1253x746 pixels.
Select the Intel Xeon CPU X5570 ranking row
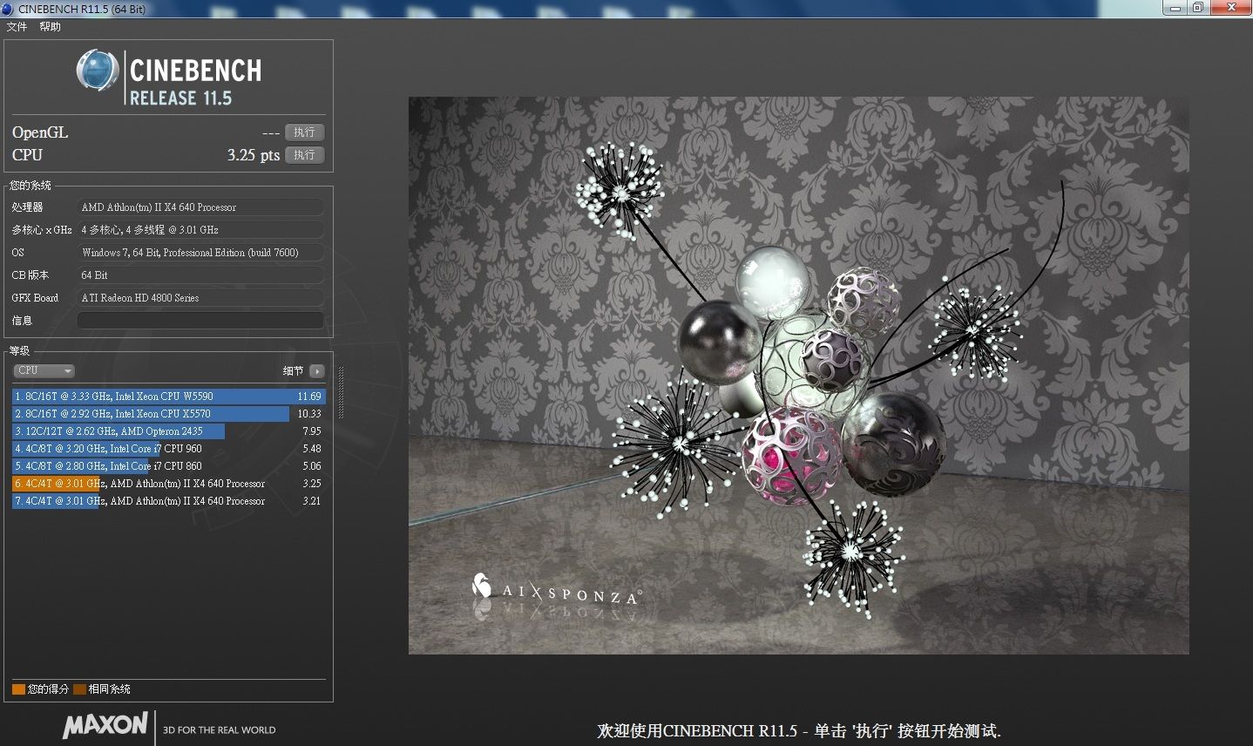tap(168, 414)
